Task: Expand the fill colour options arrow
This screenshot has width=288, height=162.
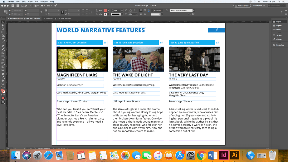Action: (108, 11)
